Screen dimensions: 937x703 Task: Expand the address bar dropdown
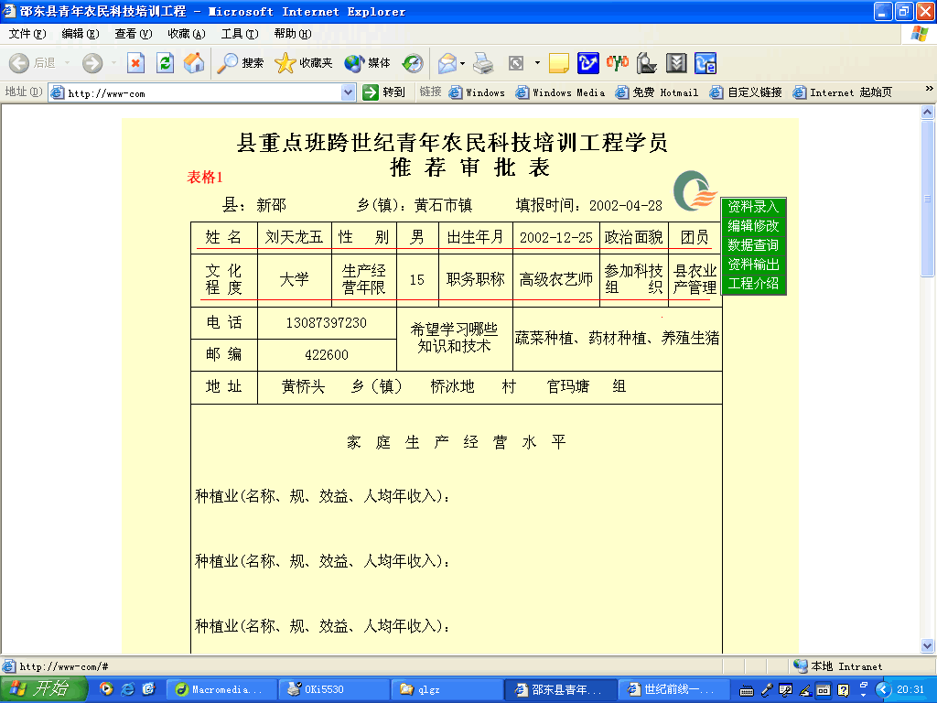click(x=348, y=92)
